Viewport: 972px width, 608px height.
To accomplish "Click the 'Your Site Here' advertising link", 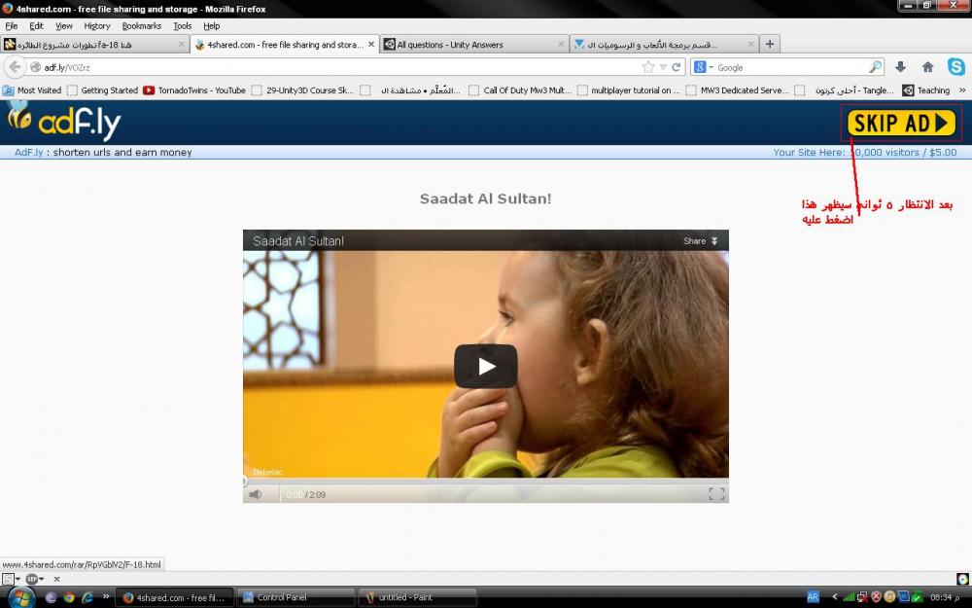I will [864, 152].
